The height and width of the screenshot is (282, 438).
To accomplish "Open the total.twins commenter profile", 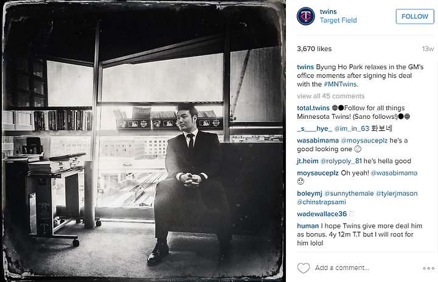I will click(313, 108).
